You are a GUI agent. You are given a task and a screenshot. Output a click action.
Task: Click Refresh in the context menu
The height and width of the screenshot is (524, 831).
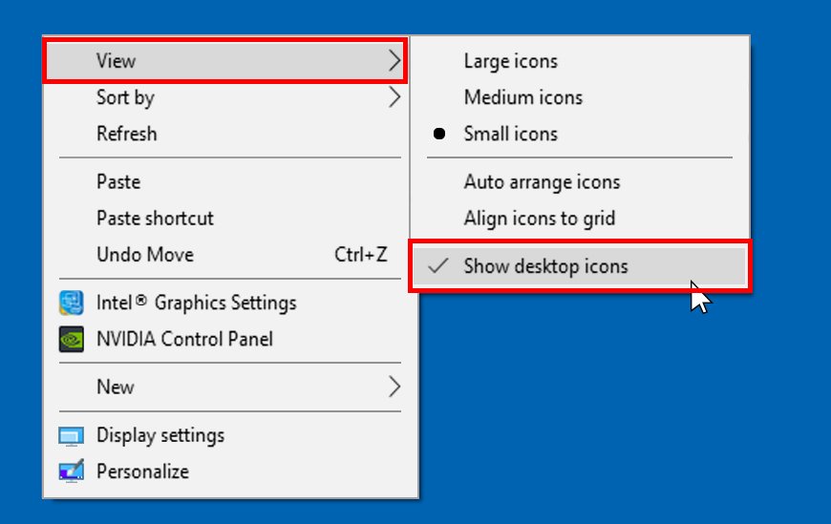126,135
